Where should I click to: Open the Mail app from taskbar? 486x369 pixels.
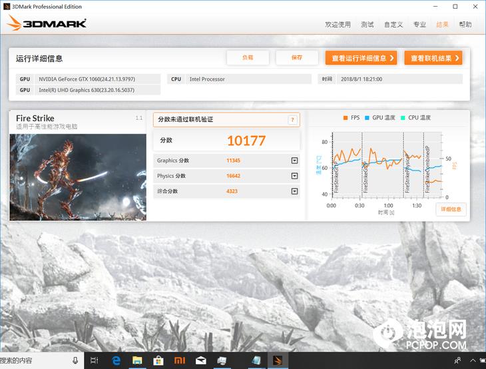click(201, 360)
